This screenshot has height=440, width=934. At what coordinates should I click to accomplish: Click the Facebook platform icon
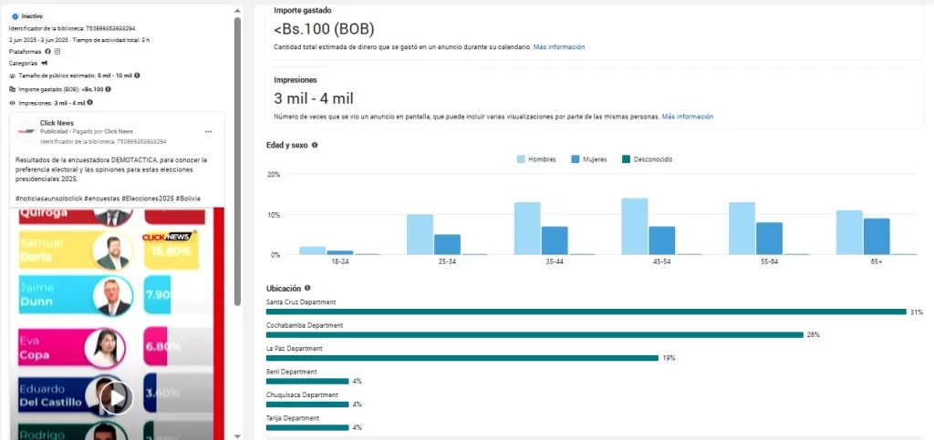coord(47,52)
